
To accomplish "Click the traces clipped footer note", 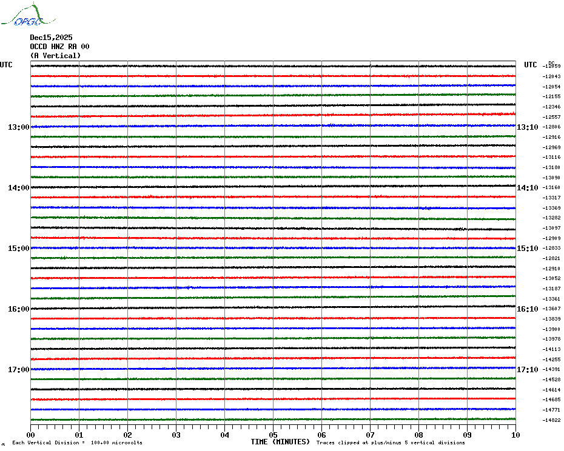I will click(391, 443).
